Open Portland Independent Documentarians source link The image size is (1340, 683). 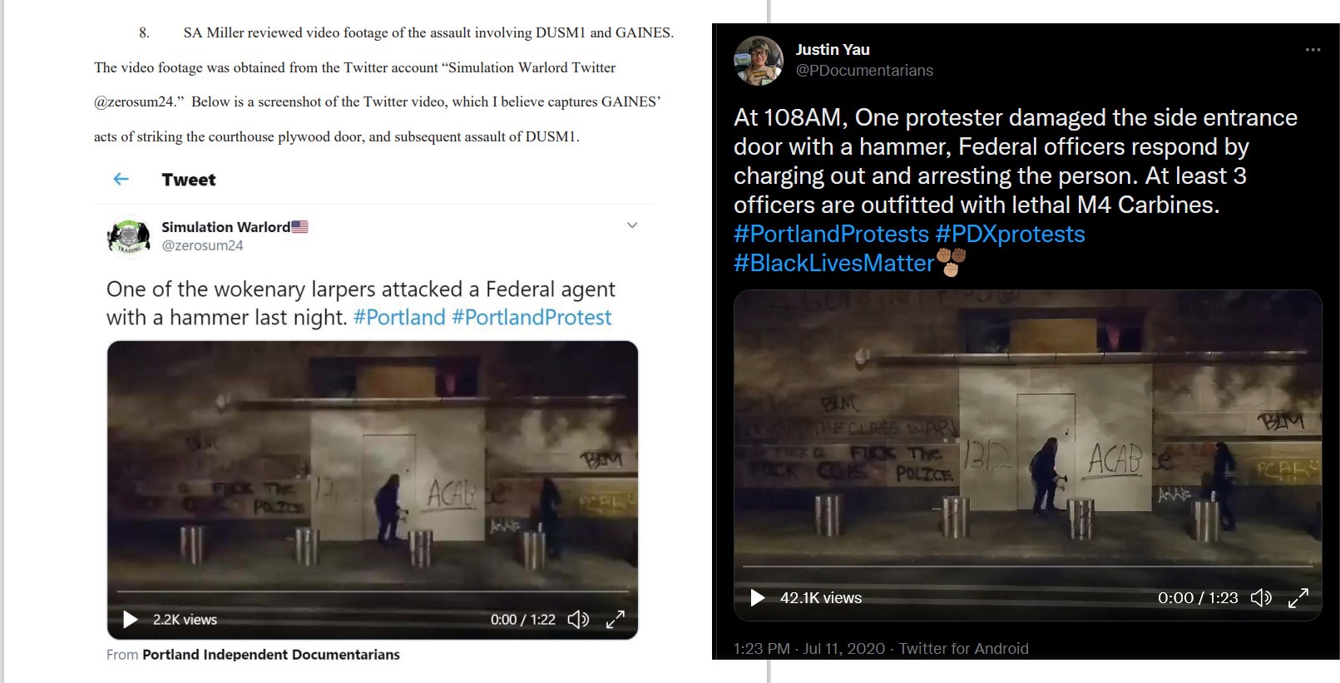tap(271, 655)
